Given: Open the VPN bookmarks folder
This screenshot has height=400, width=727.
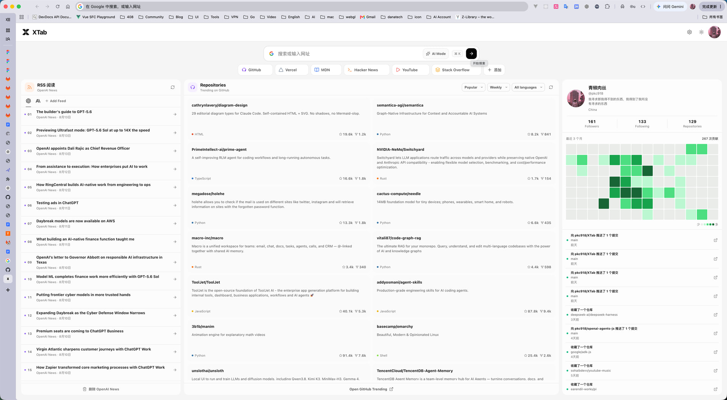Looking at the screenshot, I should [x=231, y=17].
